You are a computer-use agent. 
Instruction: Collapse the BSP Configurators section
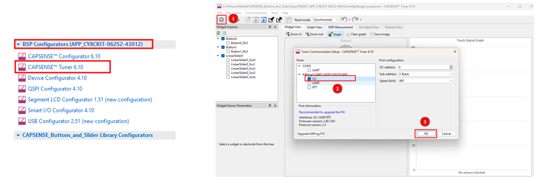coord(18,45)
